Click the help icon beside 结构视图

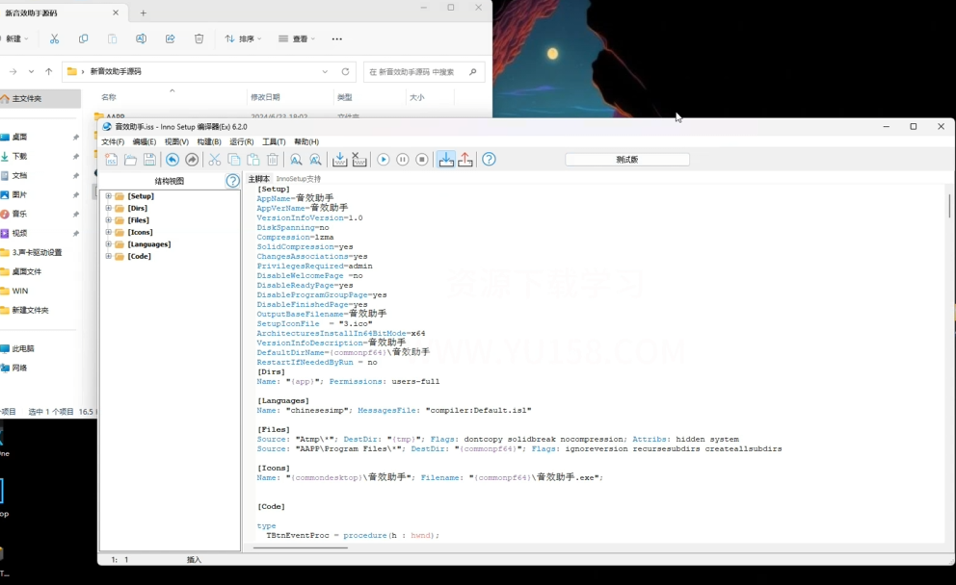tap(232, 181)
